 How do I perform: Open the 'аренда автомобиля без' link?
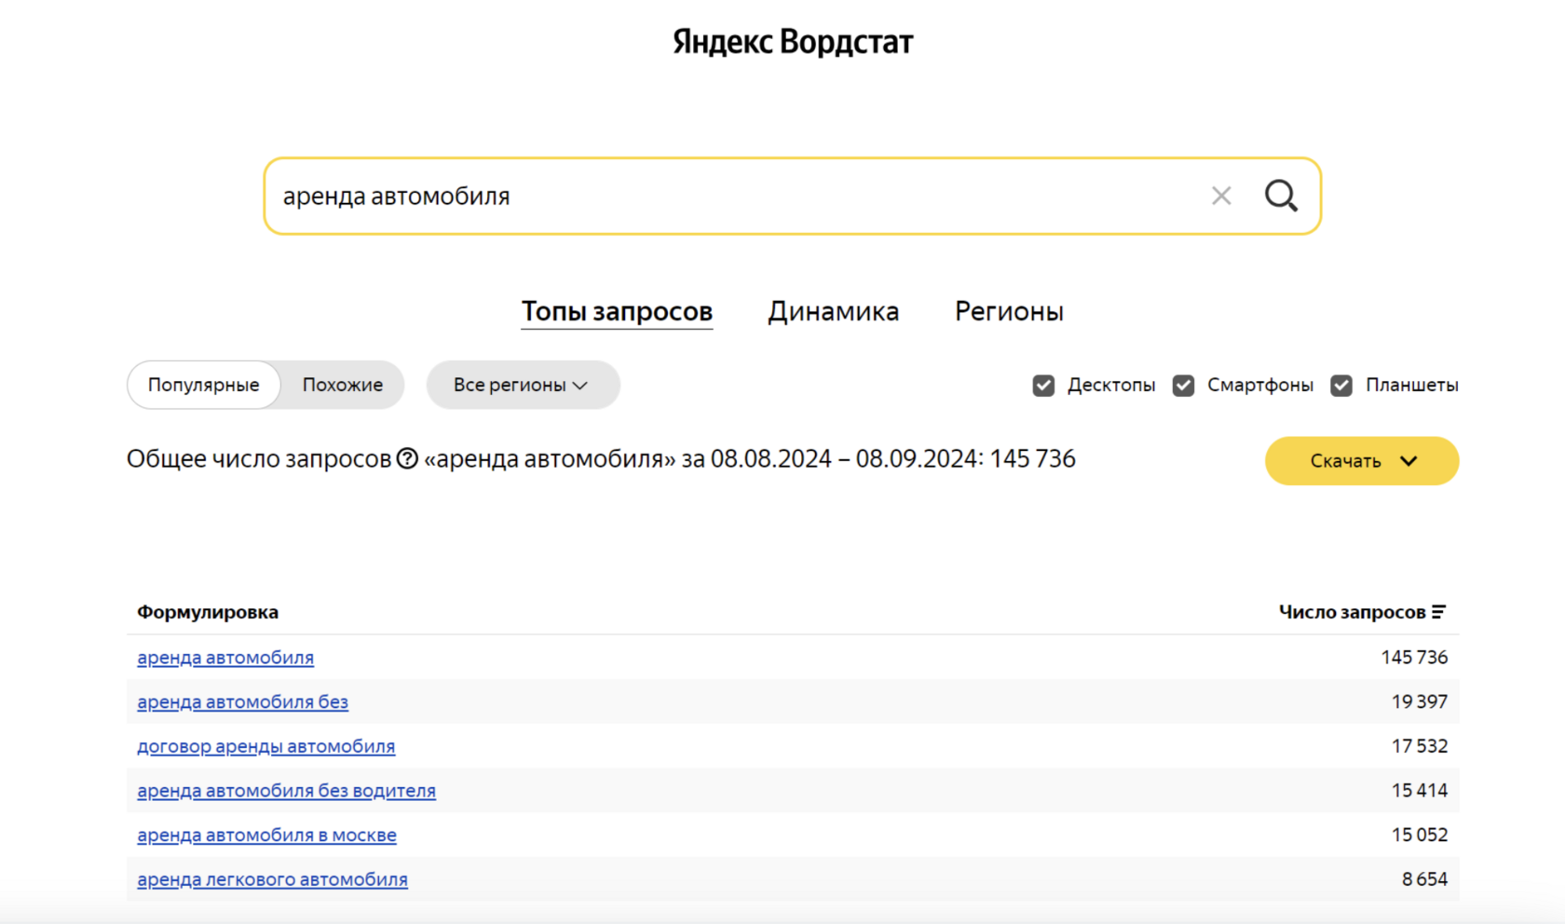pyautogui.click(x=242, y=701)
